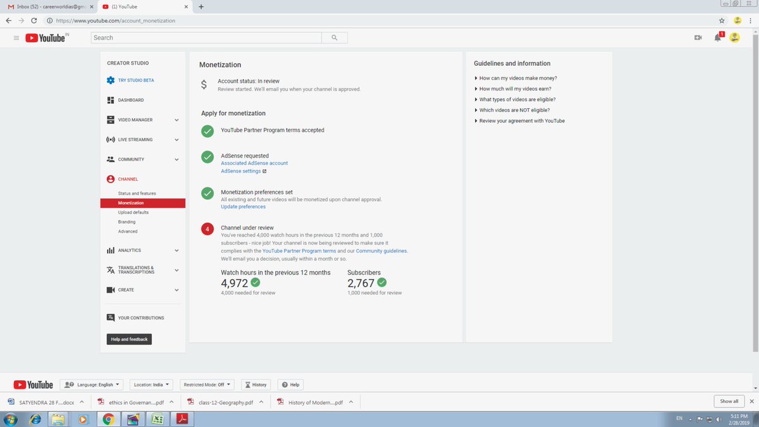Open Status and features in sidebar
This screenshot has width=759, height=427.
coord(137,194)
